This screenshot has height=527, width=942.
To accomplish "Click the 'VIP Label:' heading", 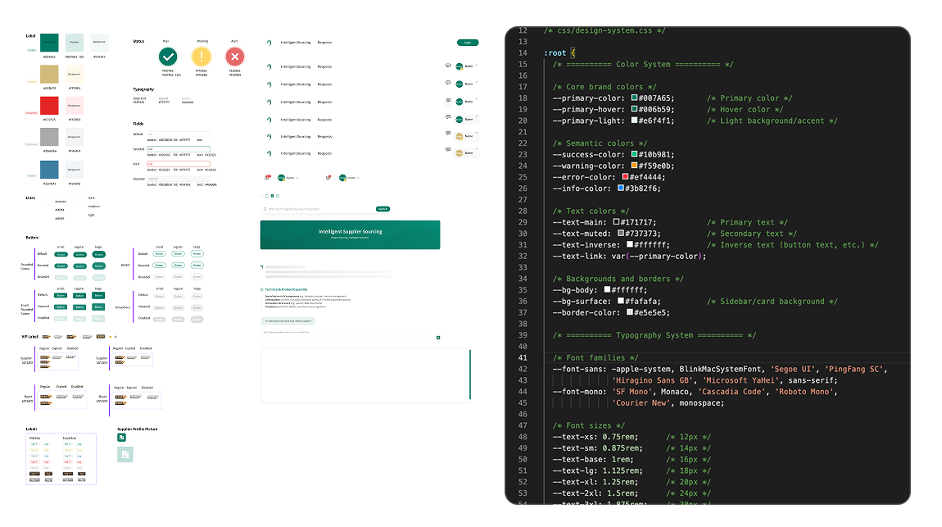I will coord(30,337).
